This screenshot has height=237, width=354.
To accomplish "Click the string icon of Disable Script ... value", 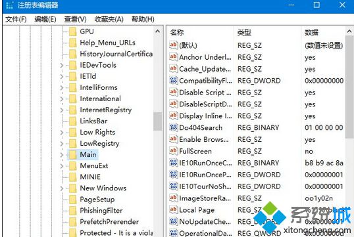I will click(x=174, y=92).
